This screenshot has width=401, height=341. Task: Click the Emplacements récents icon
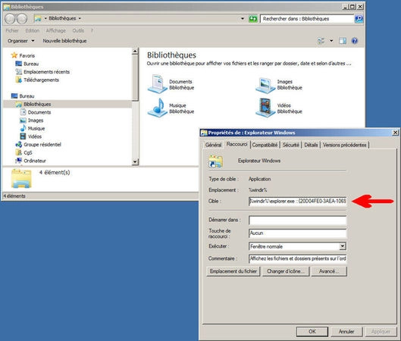[x=19, y=72]
